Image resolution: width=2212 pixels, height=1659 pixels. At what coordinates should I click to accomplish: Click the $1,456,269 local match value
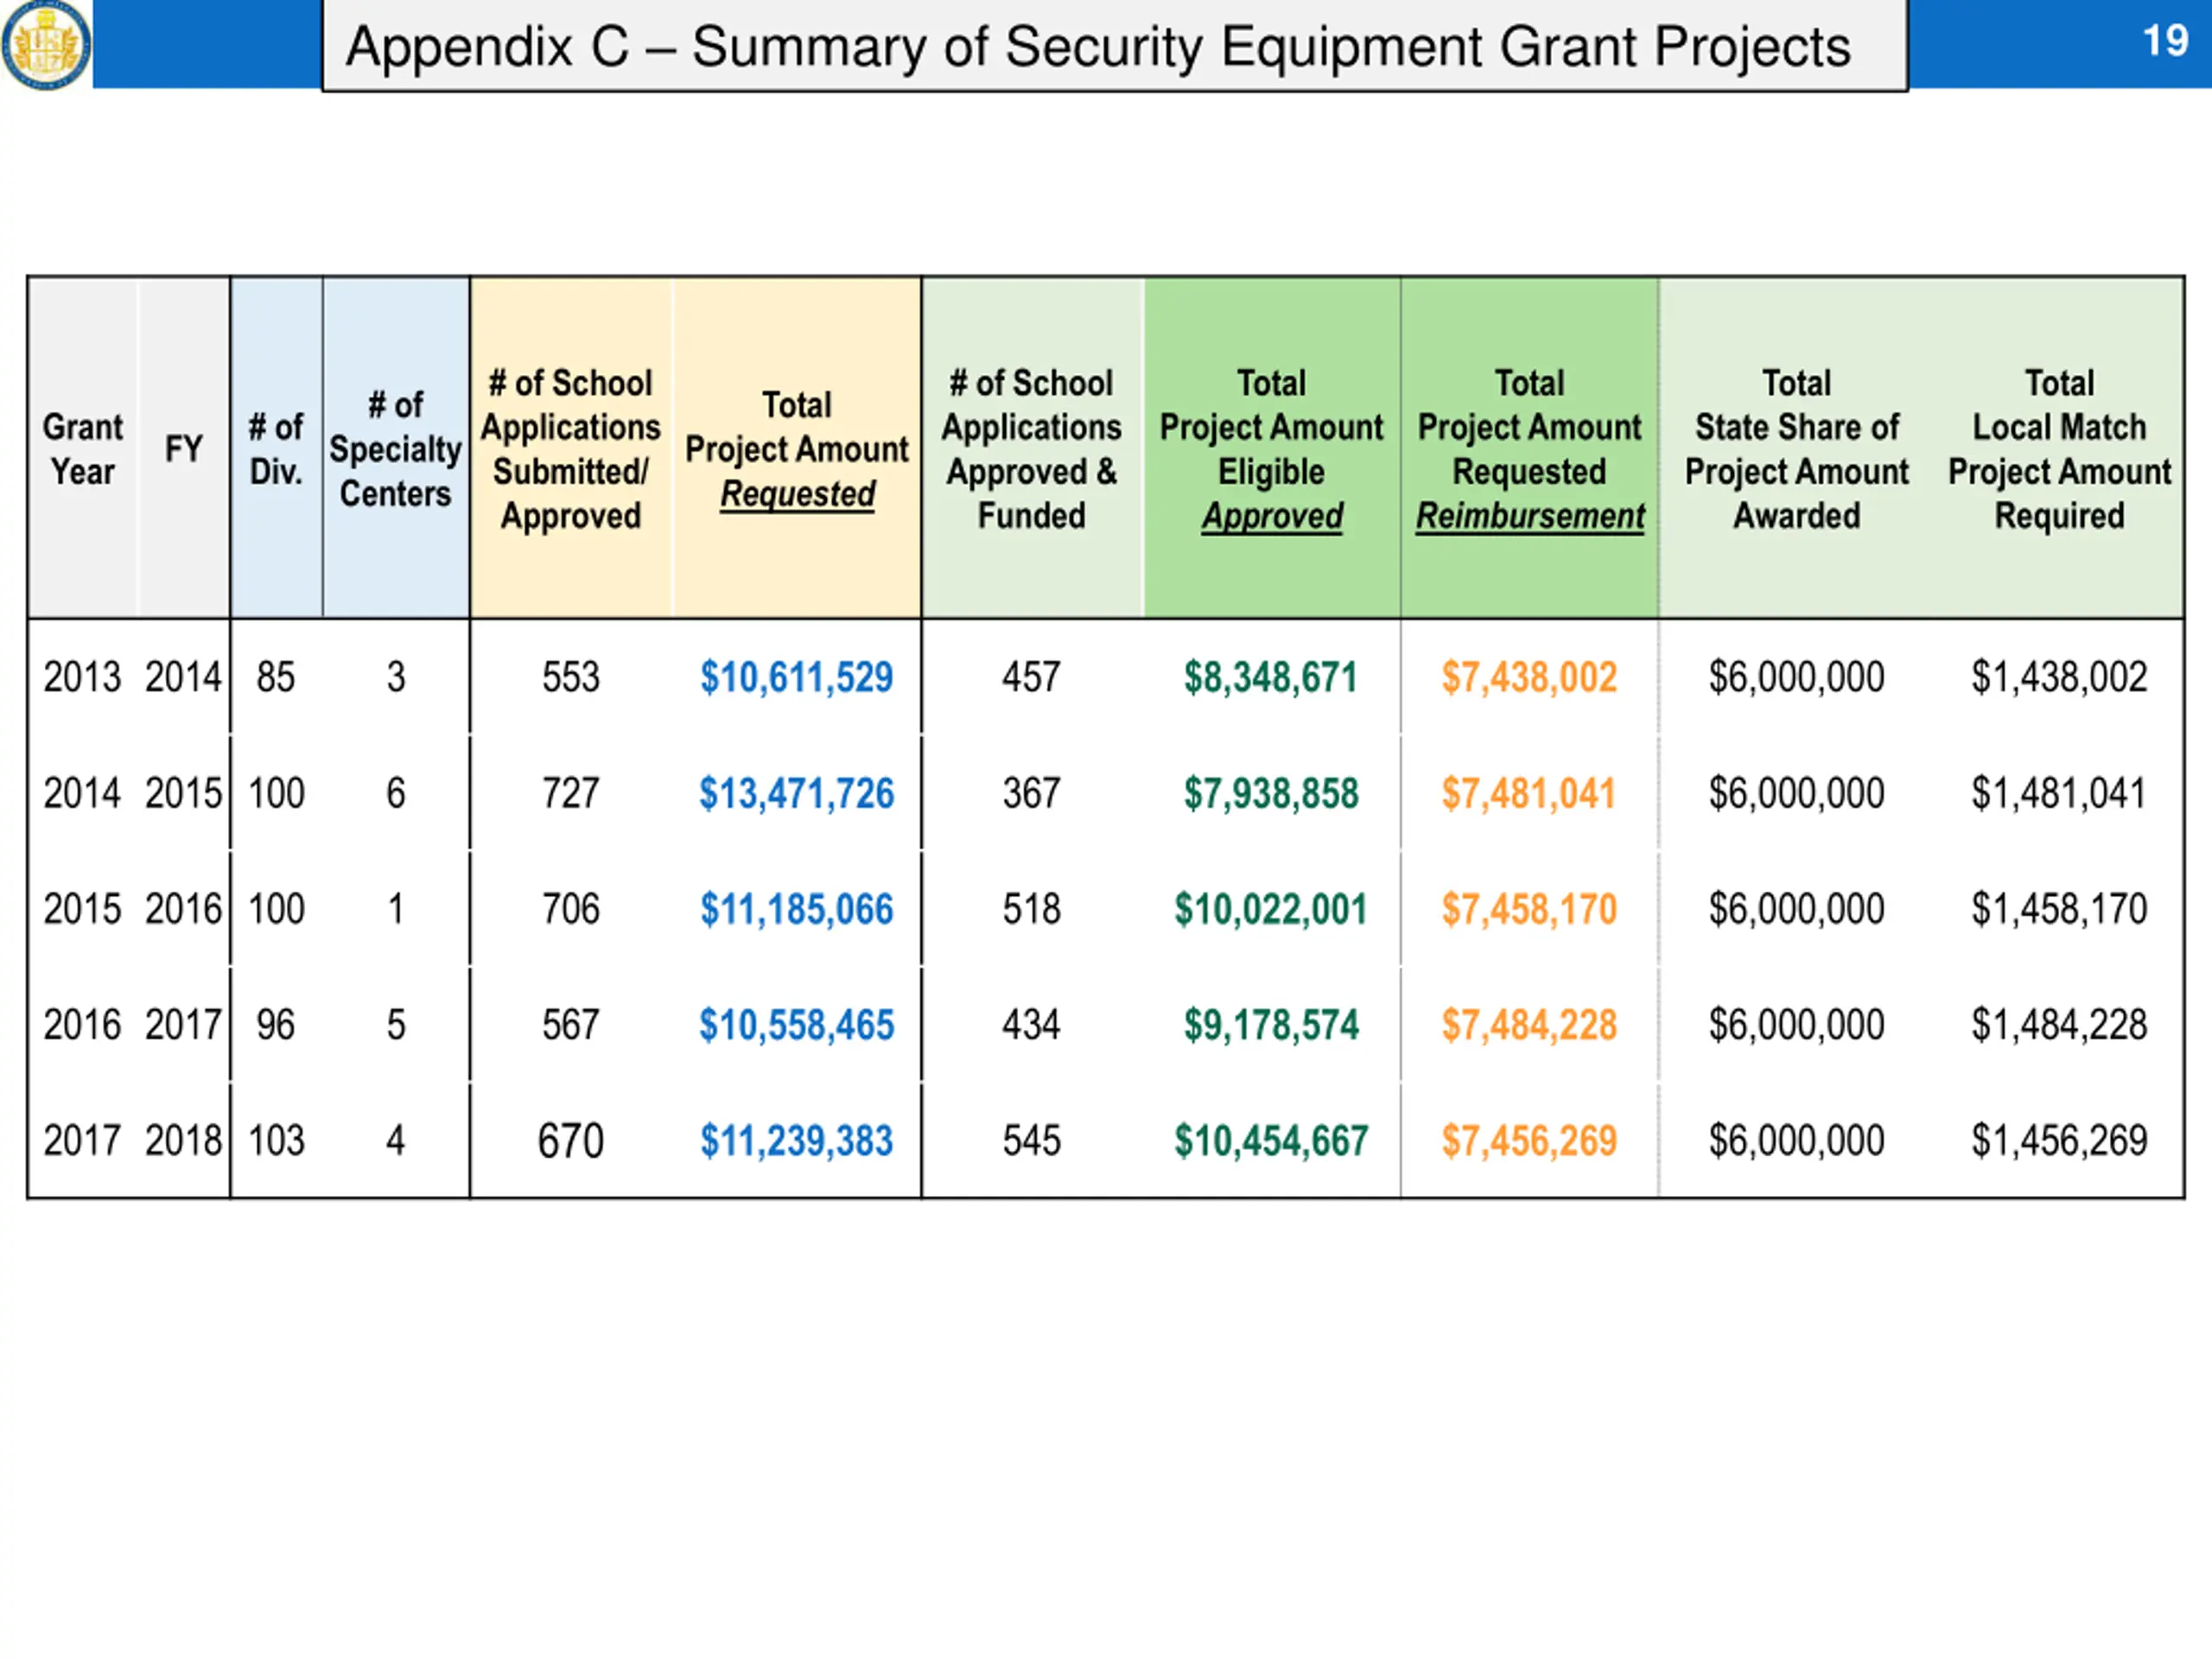click(x=2058, y=1141)
